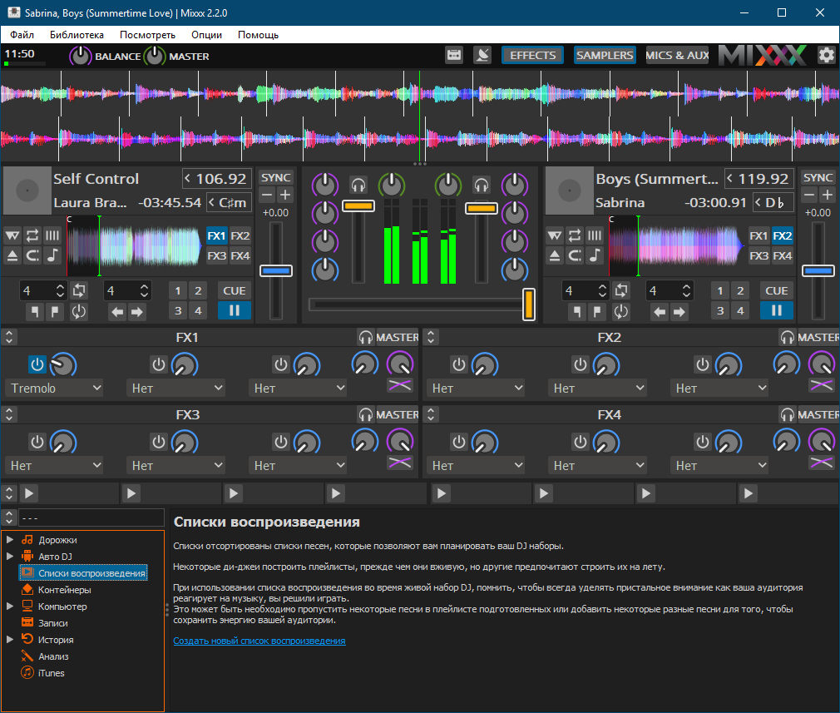Toggle keylock note icon on Self Control deck

[x=52, y=255]
